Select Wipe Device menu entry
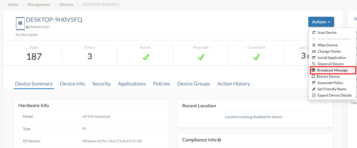This screenshot has height=148, width=357. tap(332, 45)
